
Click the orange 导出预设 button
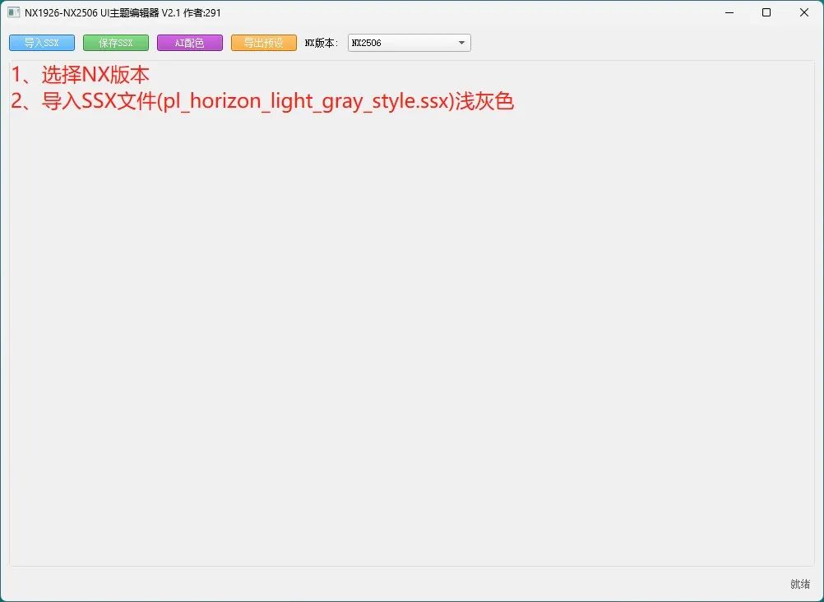tap(264, 43)
